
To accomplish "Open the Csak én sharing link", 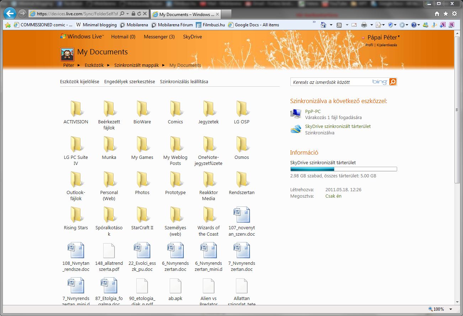I will [333, 196].
